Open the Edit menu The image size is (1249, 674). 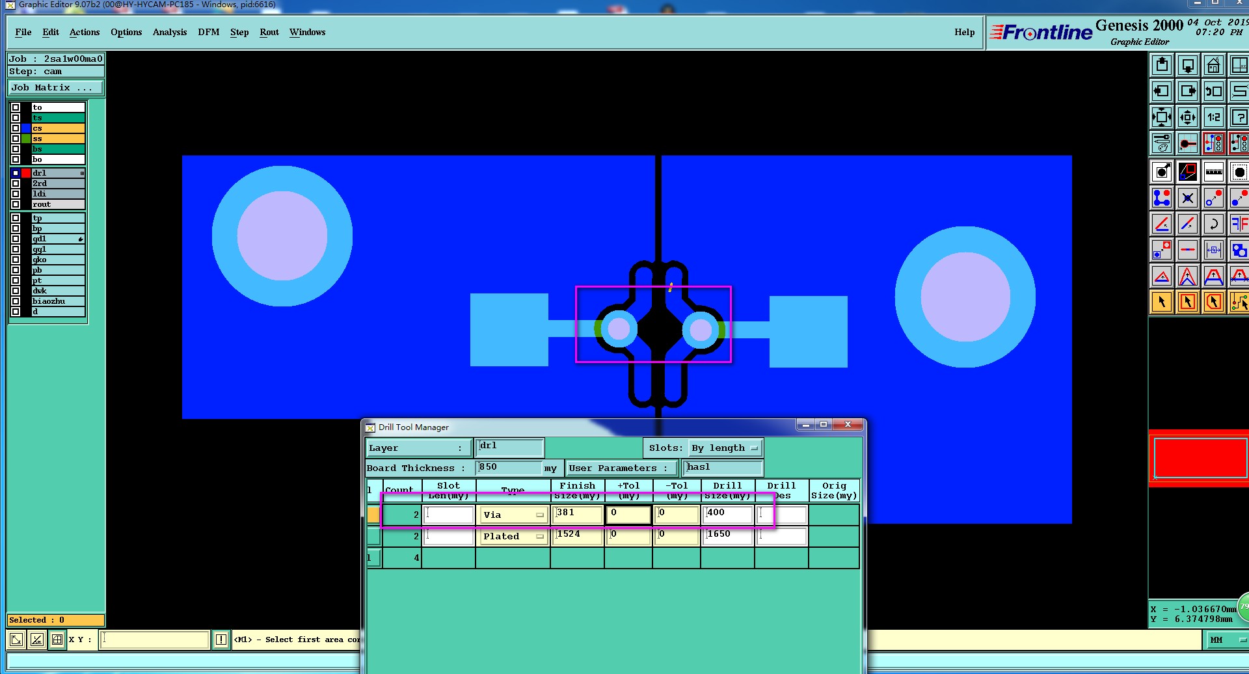click(x=51, y=32)
